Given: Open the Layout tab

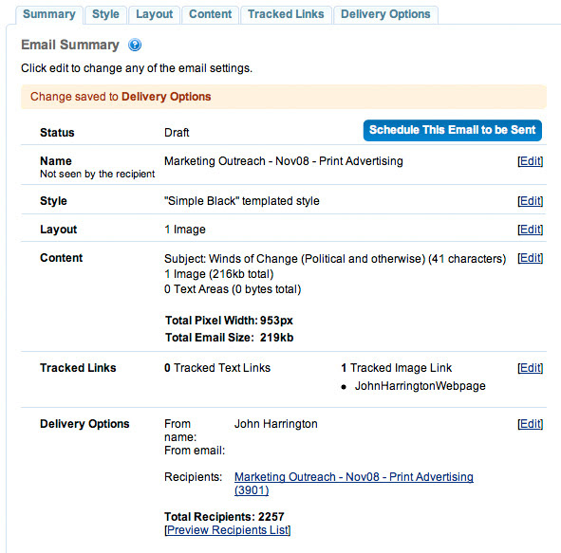Looking at the screenshot, I should pyautogui.click(x=154, y=14).
